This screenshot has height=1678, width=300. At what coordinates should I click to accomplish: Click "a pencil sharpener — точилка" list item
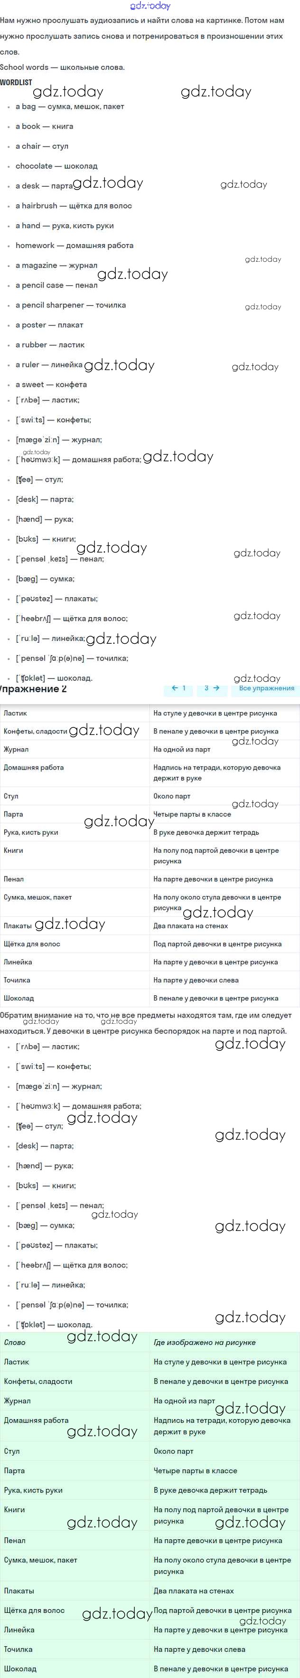70,305
